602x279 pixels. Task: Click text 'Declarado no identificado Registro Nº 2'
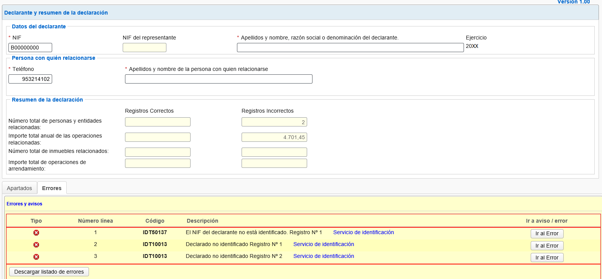coord(234,256)
